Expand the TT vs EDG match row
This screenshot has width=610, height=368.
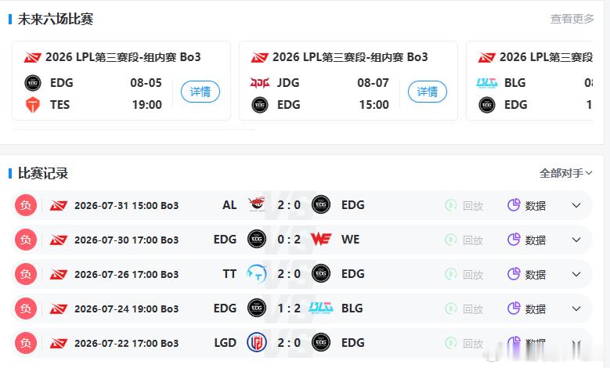[x=576, y=274]
